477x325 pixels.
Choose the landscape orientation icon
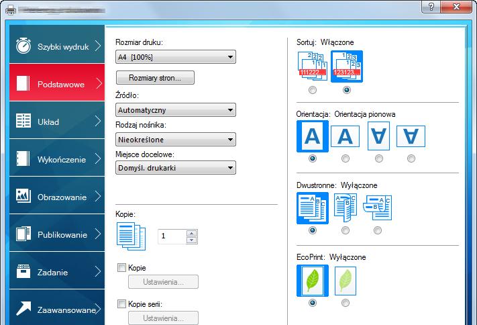tap(345, 136)
